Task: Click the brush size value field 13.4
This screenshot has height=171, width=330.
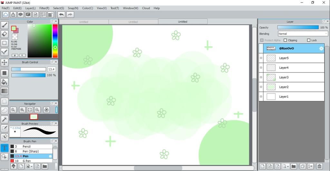Action: pos(52,69)
